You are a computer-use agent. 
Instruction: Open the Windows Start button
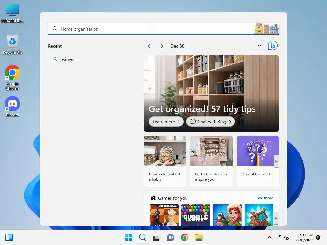128,237
